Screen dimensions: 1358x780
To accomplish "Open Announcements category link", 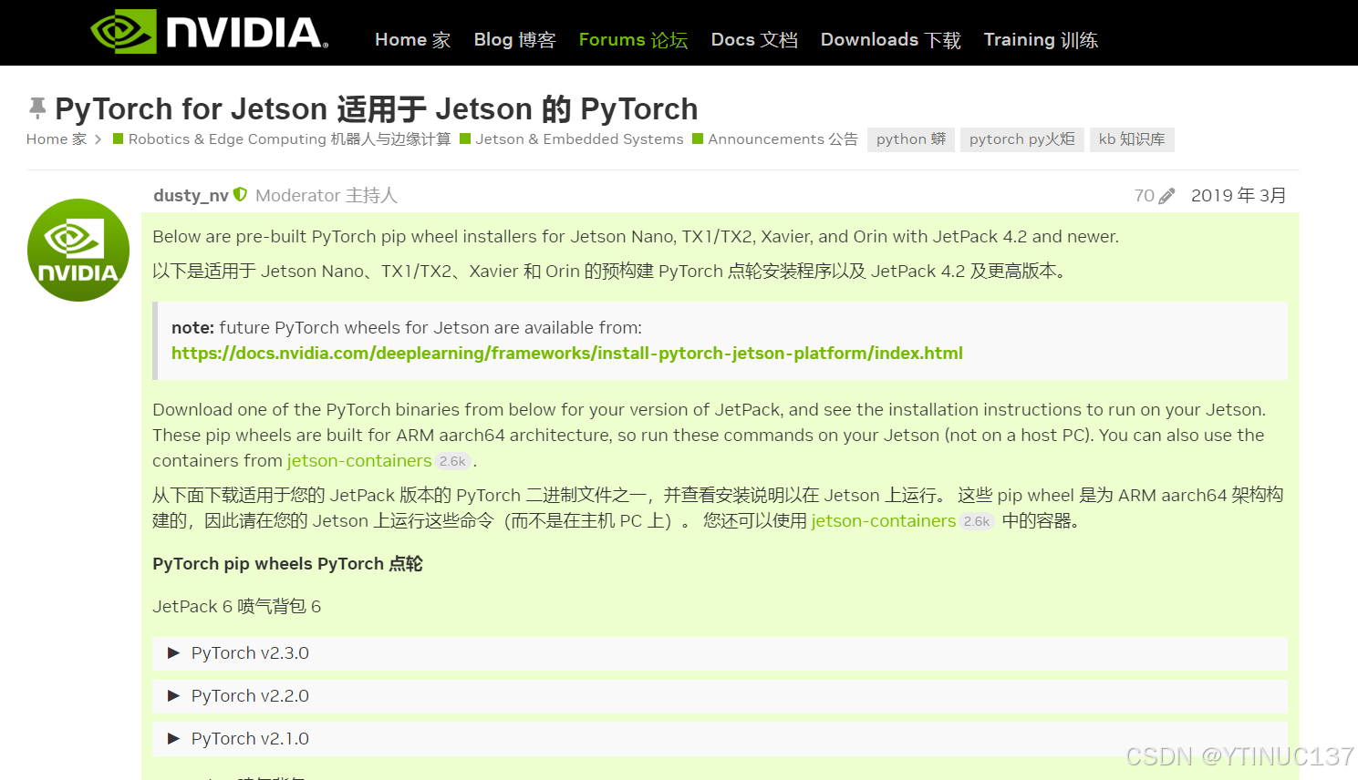I will [783, 139].
